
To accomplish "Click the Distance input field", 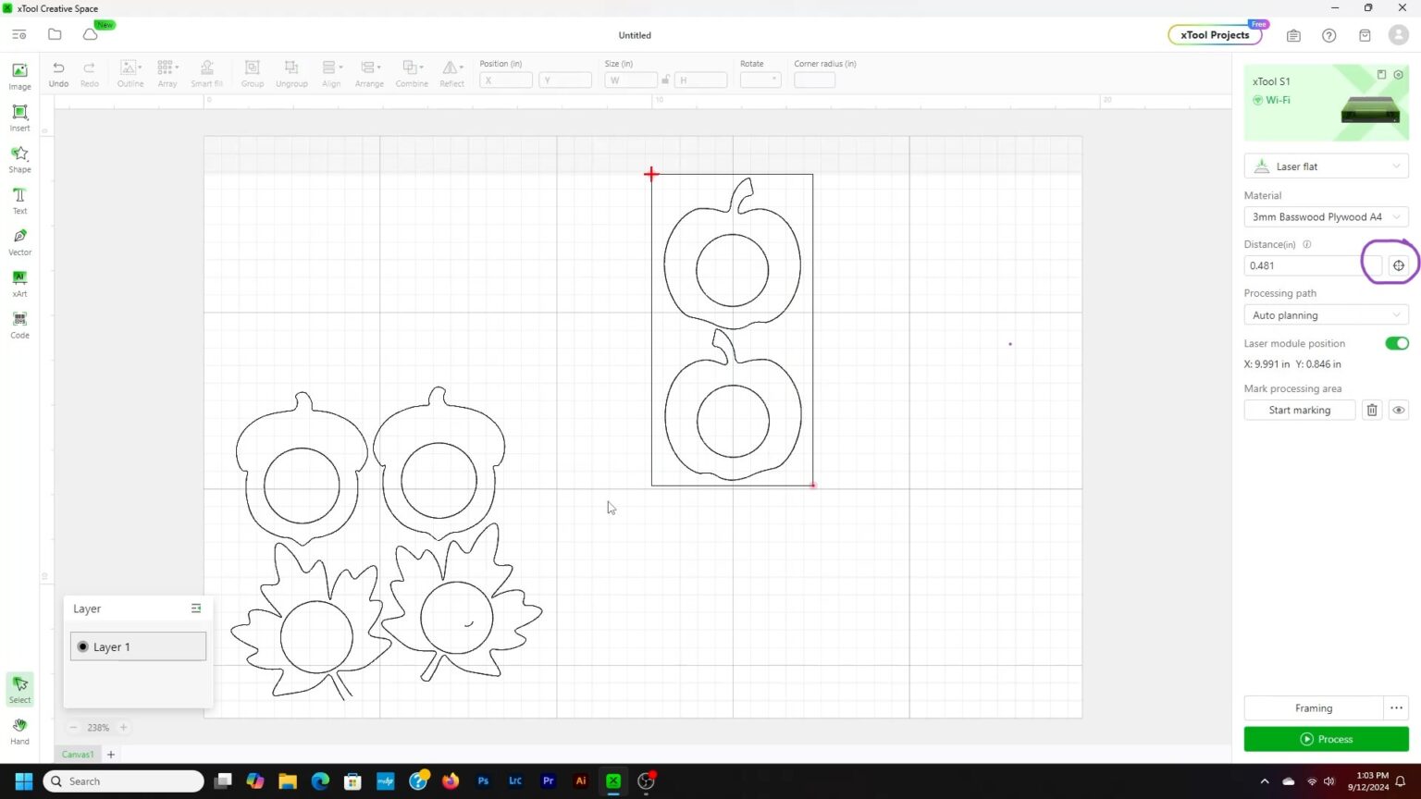I will click(1304, 265).
